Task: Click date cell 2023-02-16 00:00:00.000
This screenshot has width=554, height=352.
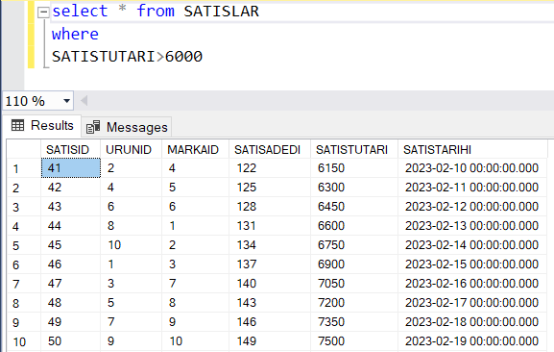Action: point(472,284)
